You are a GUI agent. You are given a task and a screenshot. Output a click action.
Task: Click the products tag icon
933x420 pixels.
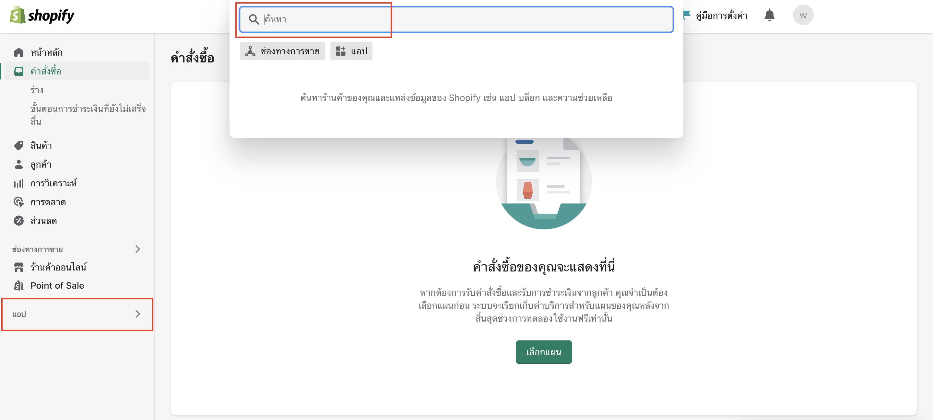[18, 145]
